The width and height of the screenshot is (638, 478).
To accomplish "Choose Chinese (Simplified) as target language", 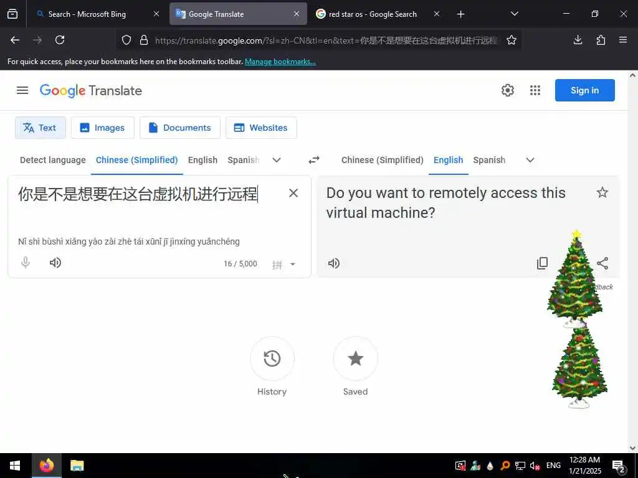I will (x=383, y=160).
